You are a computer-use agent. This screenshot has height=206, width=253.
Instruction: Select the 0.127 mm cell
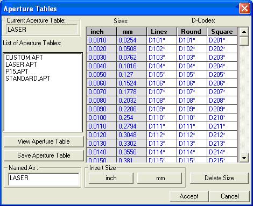coord(132,75)
